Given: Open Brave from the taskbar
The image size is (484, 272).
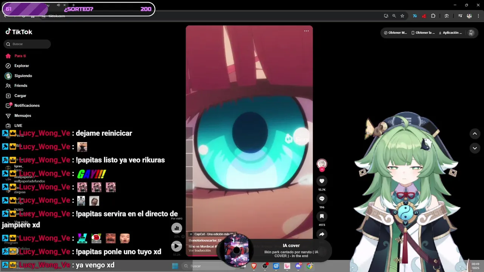Looking at the screenshot, I should pyautogui.click(x=254, y=266).
